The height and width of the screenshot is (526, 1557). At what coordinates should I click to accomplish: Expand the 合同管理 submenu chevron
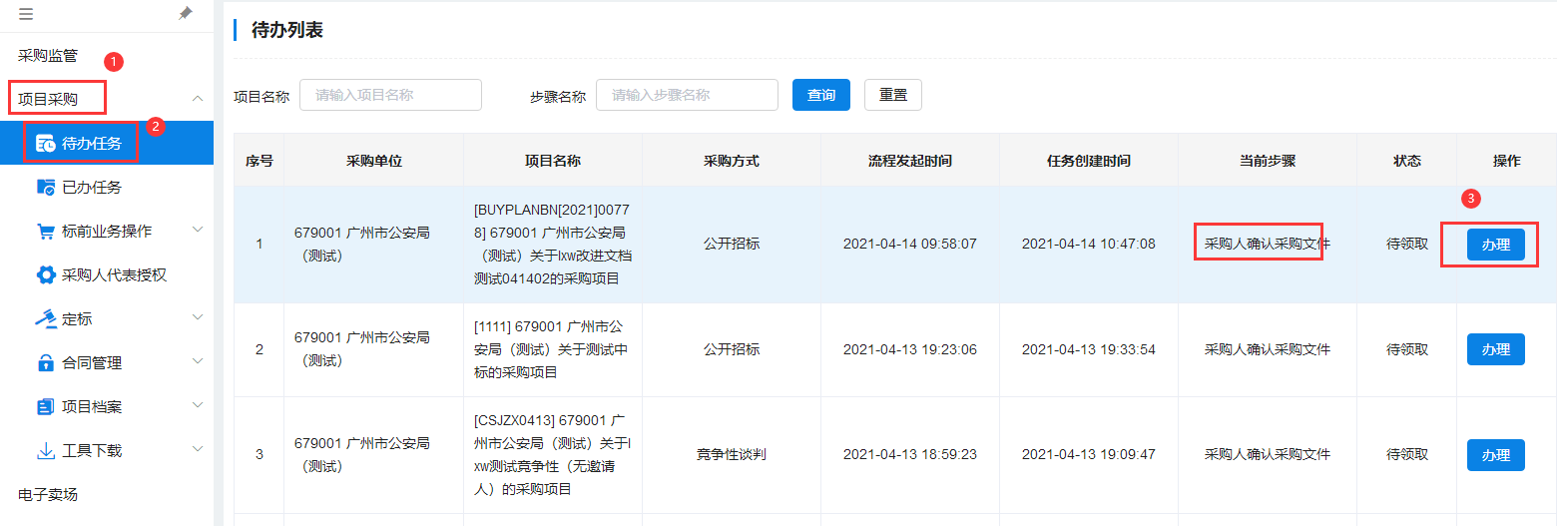pyautogui.click(x=198, y=362)
